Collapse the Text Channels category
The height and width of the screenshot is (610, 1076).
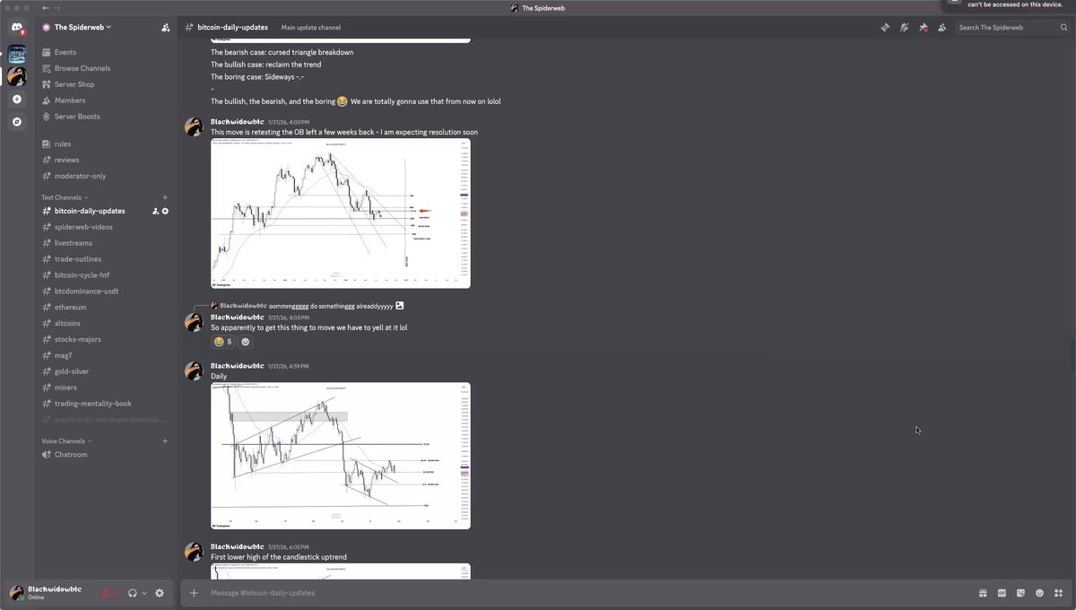[65, 197]
